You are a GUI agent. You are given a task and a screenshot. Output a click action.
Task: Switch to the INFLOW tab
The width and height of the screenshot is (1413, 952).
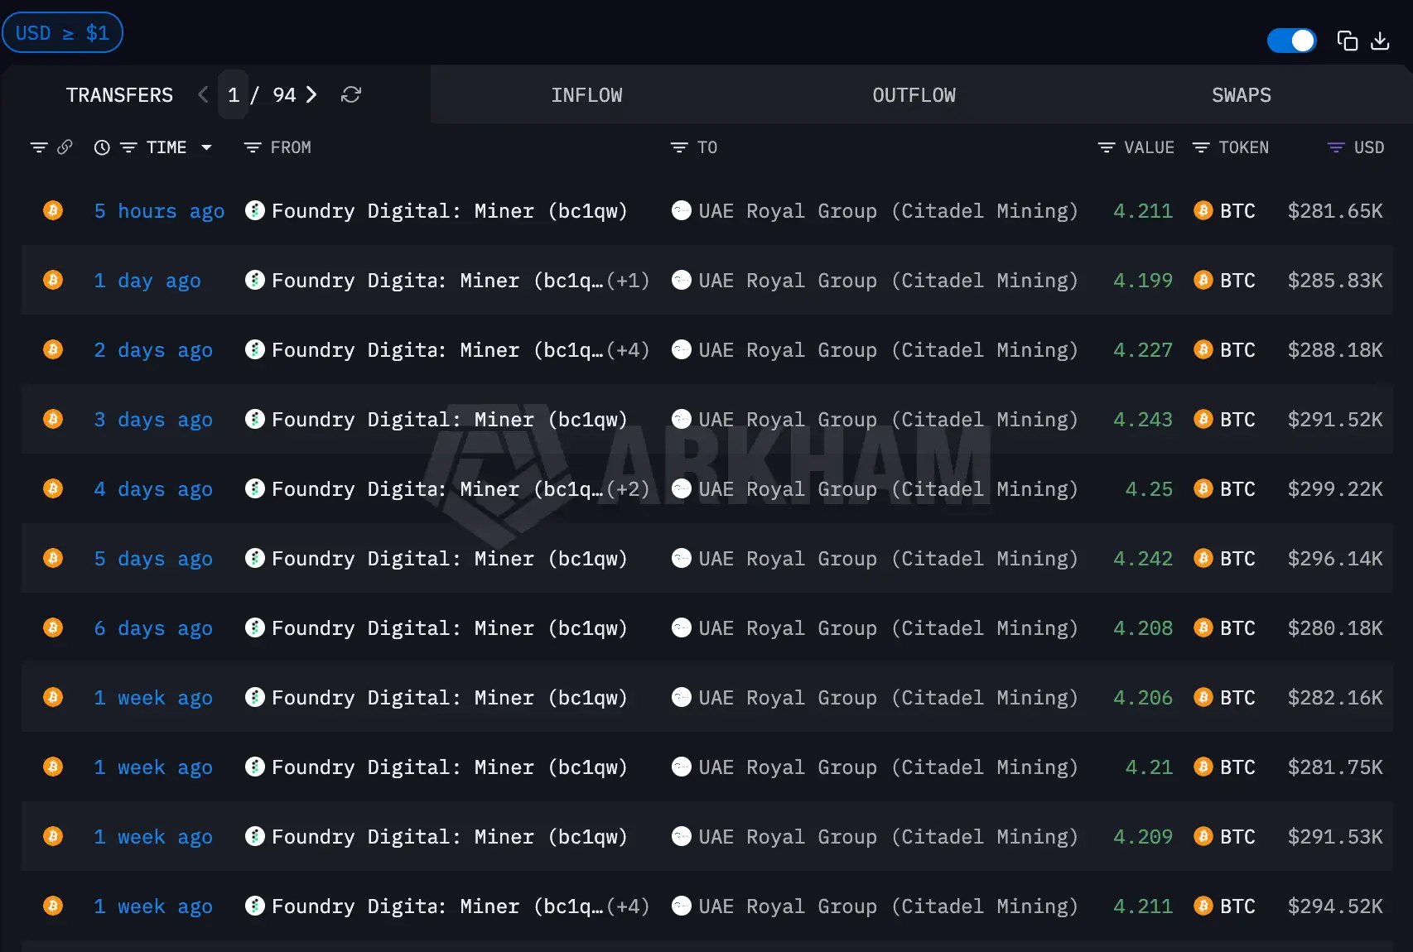pos(586,95)
